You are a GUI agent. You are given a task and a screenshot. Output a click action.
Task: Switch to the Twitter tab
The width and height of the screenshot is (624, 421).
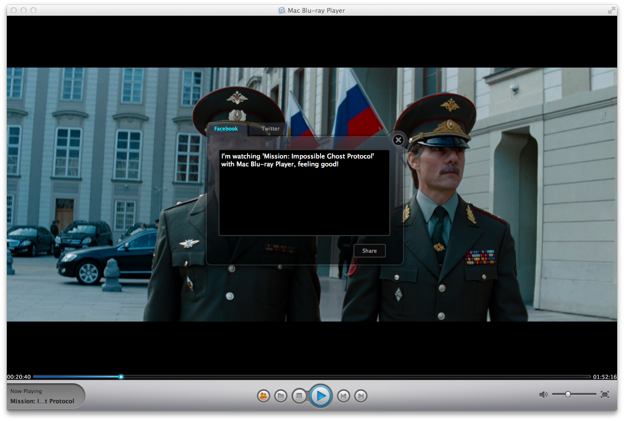tap(270, 129)
